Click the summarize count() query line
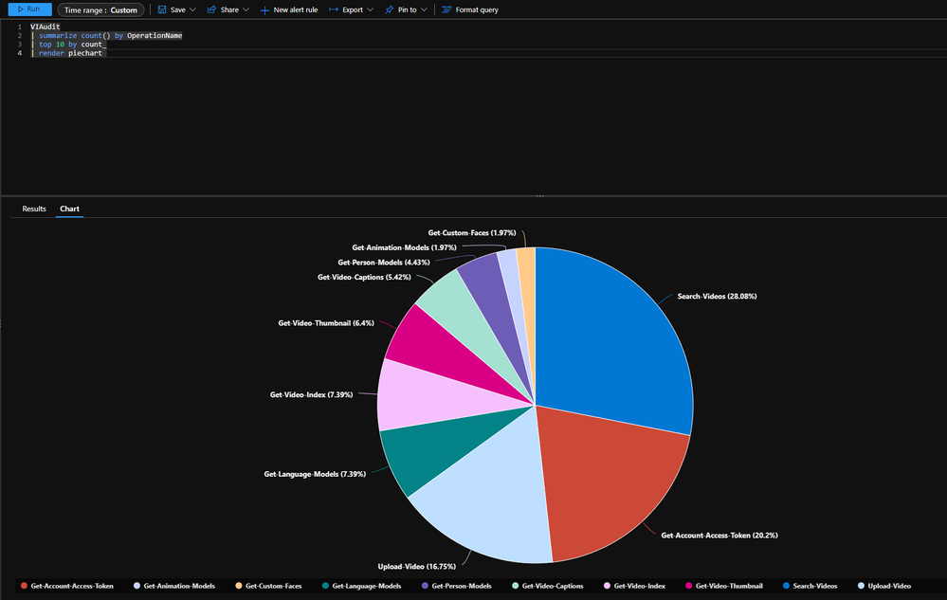The image size is (947, 600). click(106, 36)
